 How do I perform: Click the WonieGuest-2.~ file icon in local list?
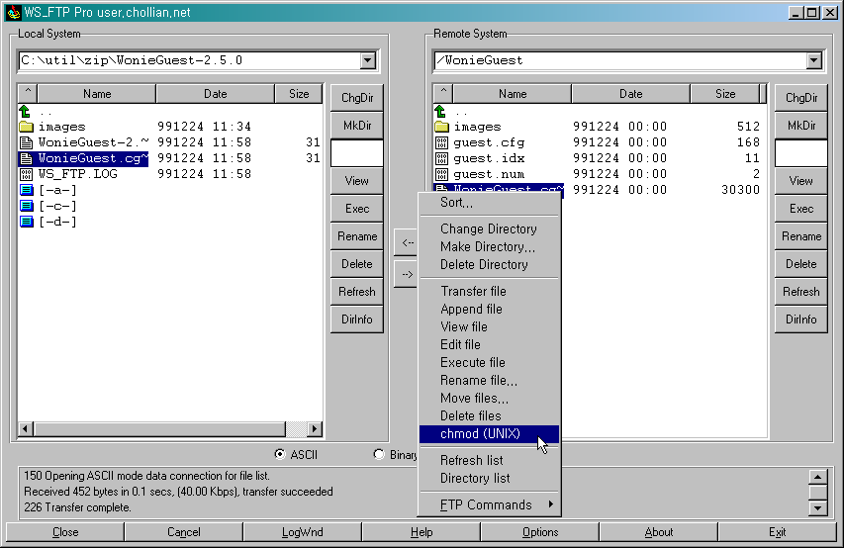point(26,142)
